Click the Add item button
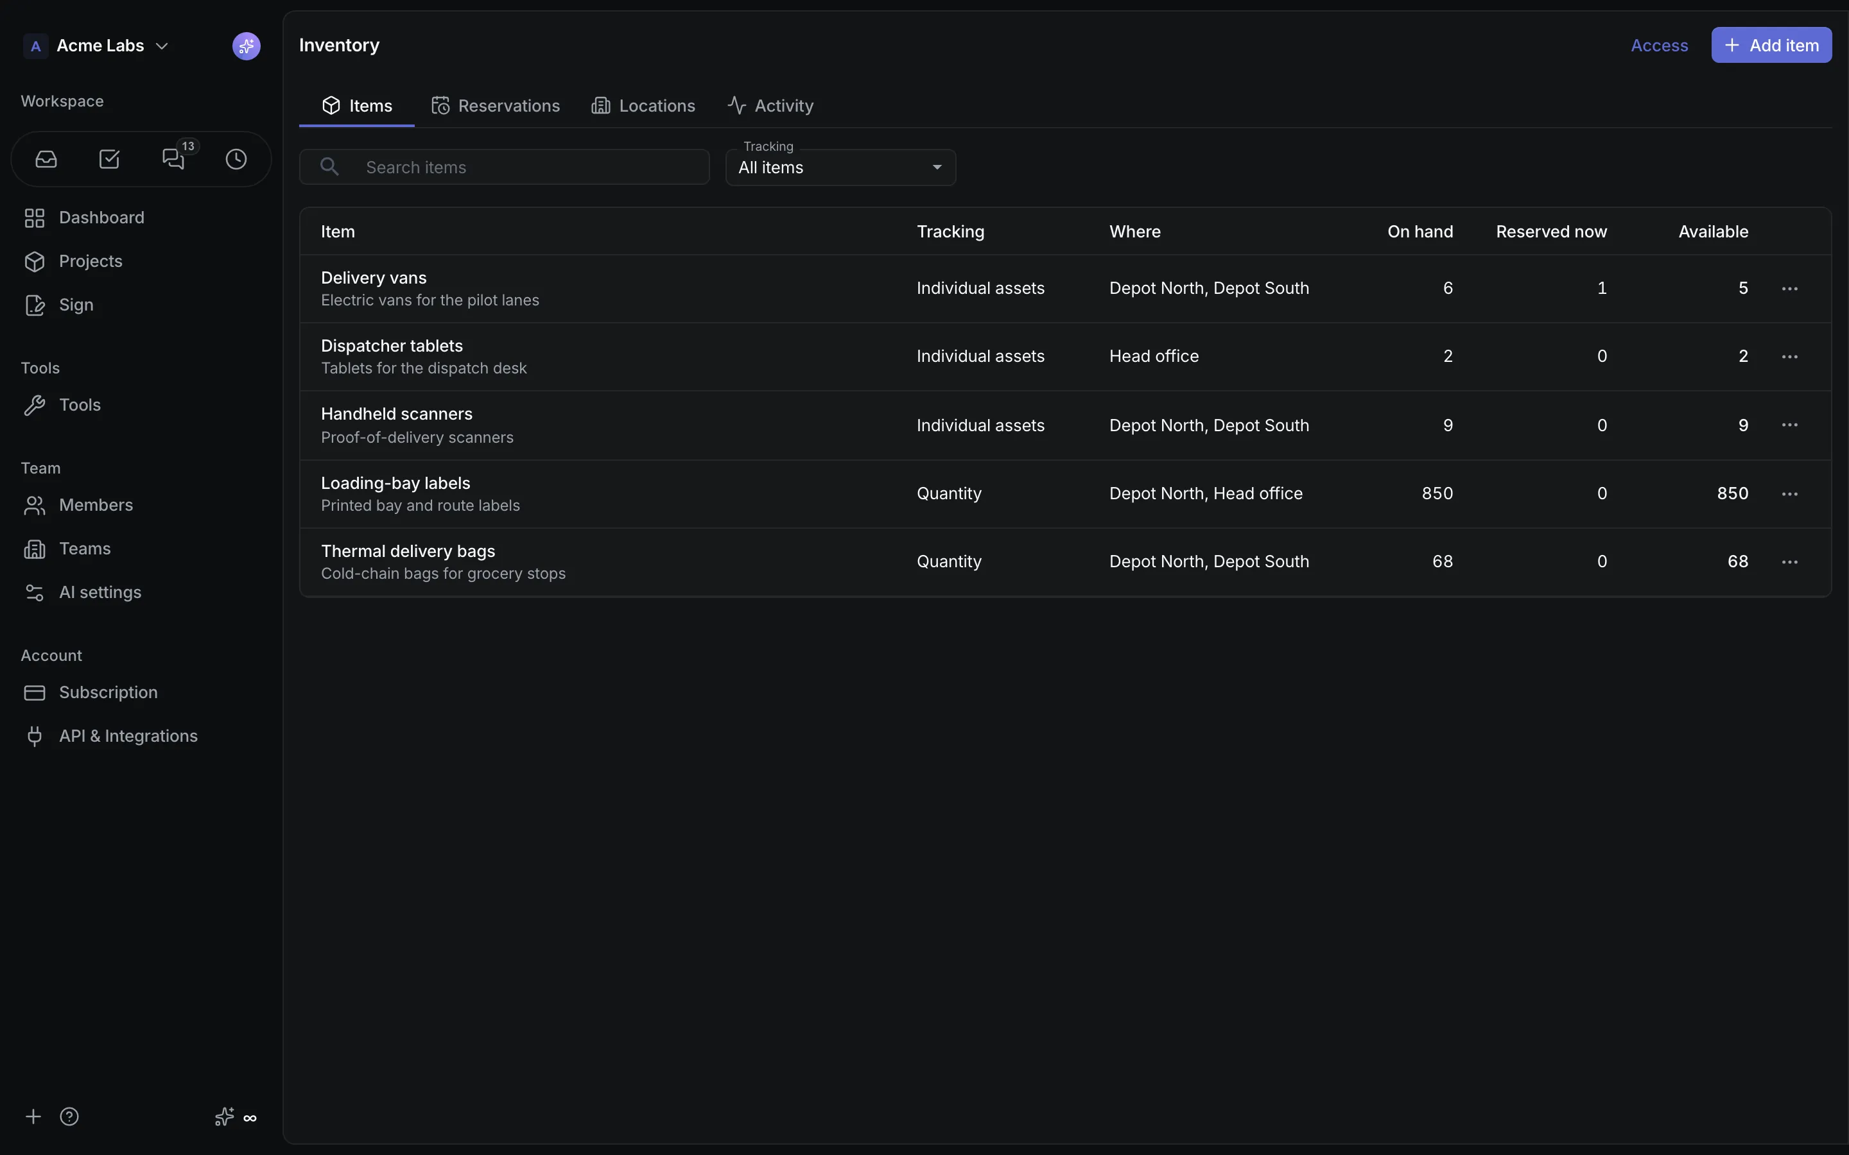 (x=1771, y=45)
